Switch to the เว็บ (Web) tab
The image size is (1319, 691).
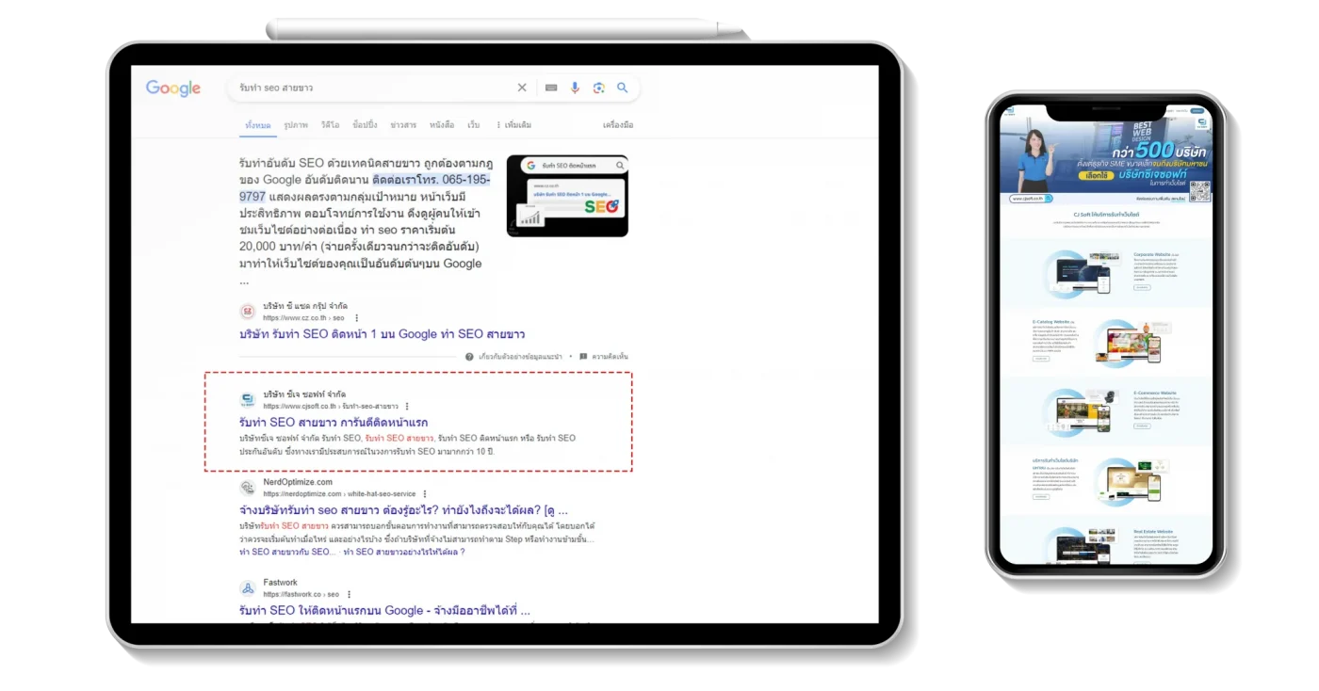pyautogui.click(x=473, y=124)
